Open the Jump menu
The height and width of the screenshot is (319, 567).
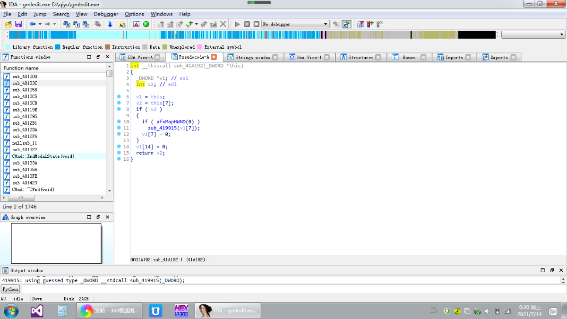pos(40,14)
